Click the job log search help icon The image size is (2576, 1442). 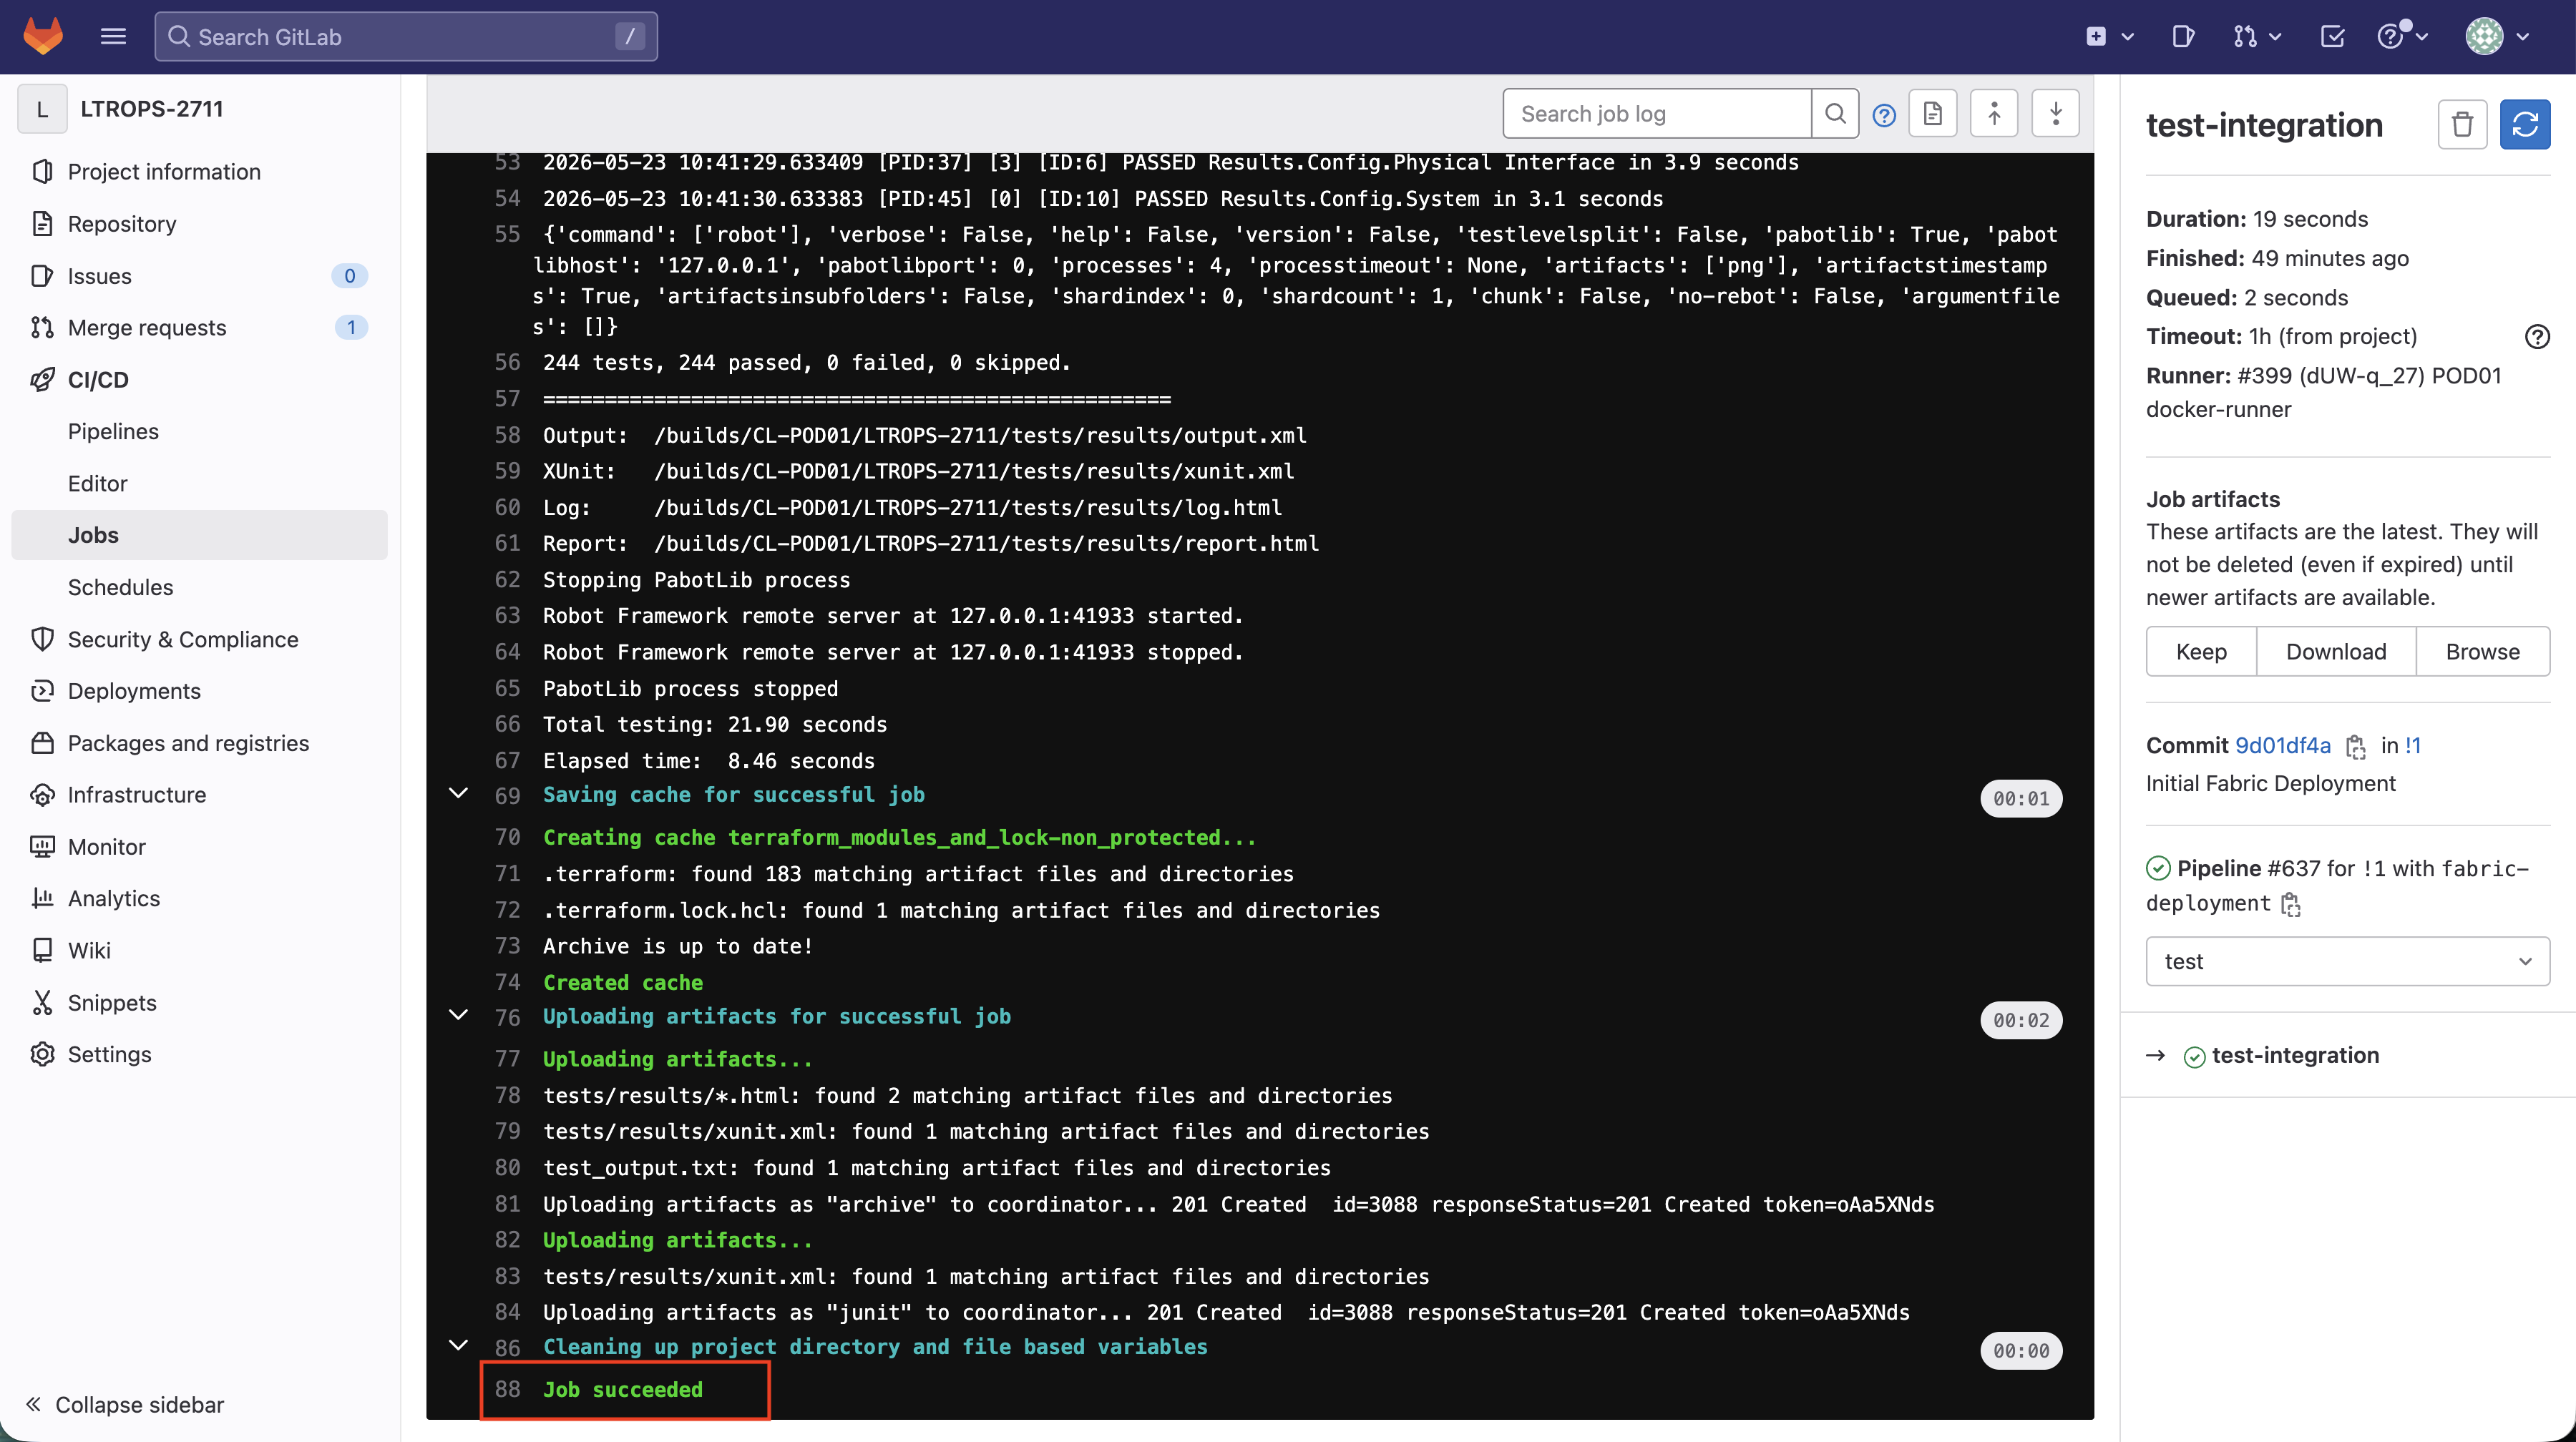pos(1884,115)
